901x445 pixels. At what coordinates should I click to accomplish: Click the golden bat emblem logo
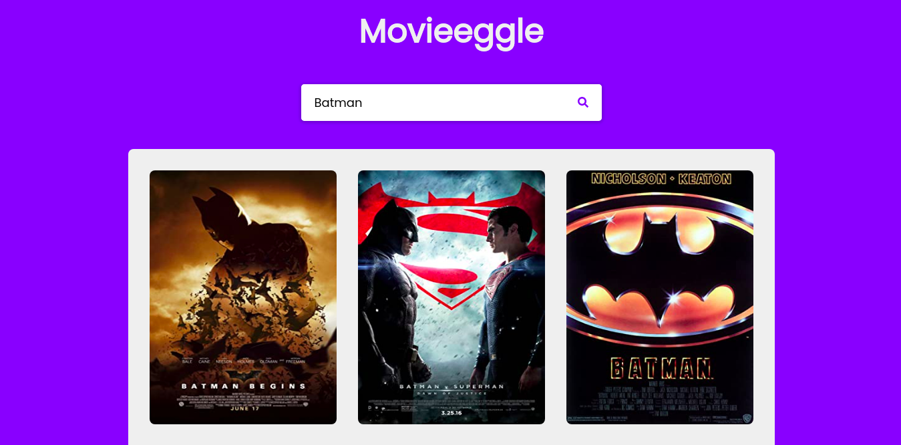(x=660, y=267)
